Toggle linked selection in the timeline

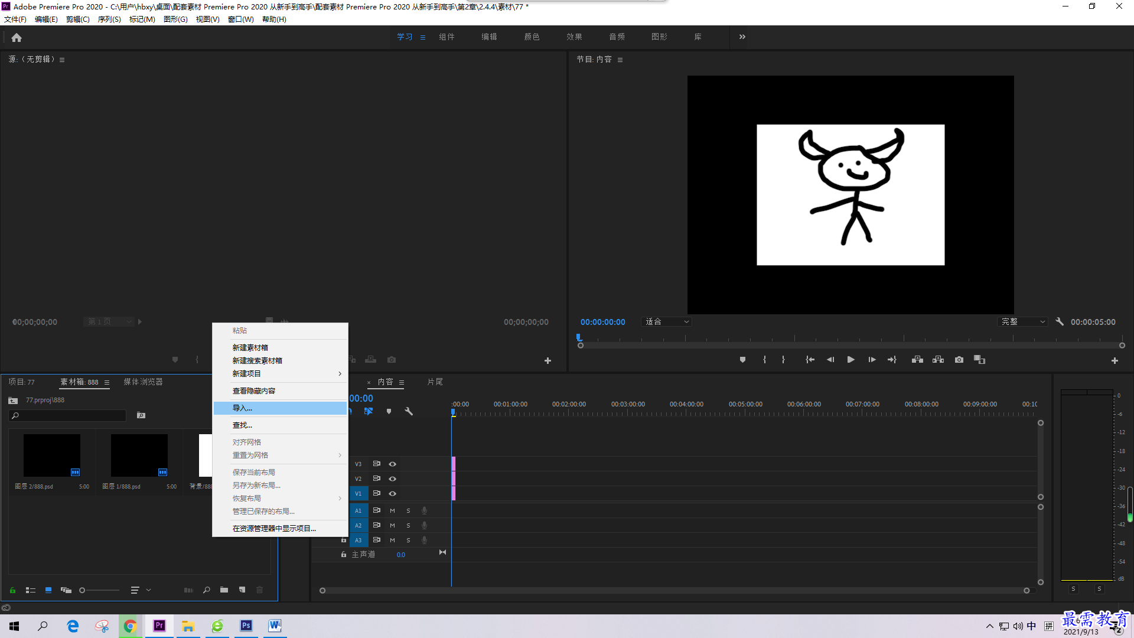click(369, 411)
